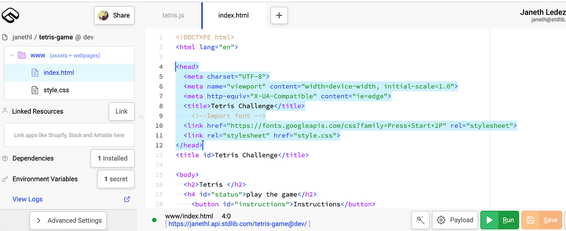
Task: Click the Linked Resources person icon
Action: (x=5, y=110)
